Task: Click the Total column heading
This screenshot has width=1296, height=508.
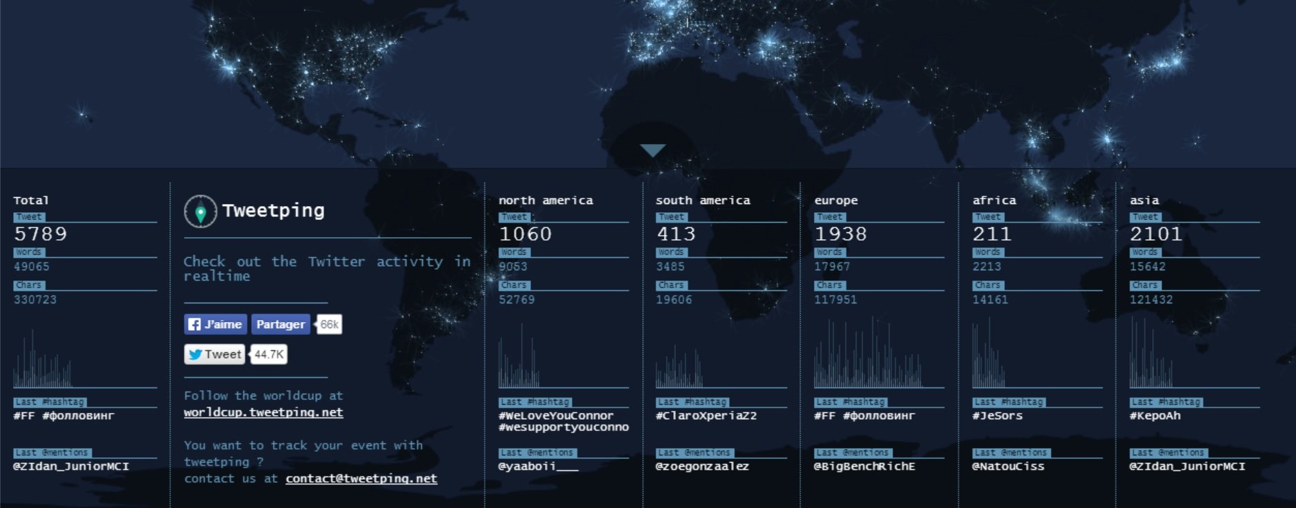Action: point(31,201)
